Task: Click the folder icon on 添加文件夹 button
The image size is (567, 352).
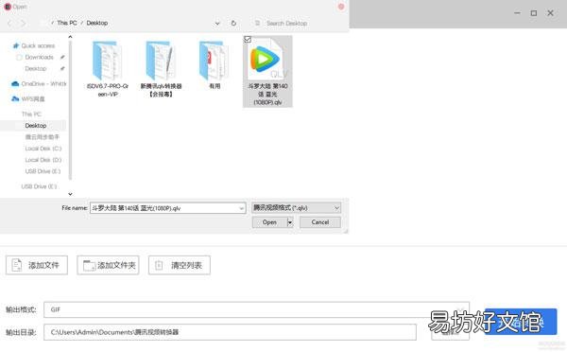Action: pos(89,265)
